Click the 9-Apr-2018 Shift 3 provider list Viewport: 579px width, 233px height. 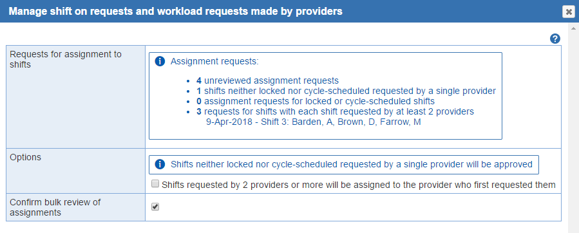[314, 122]
